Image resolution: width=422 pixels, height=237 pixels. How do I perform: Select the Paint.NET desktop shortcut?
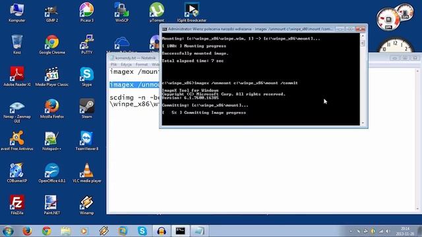tap(51, 205)
